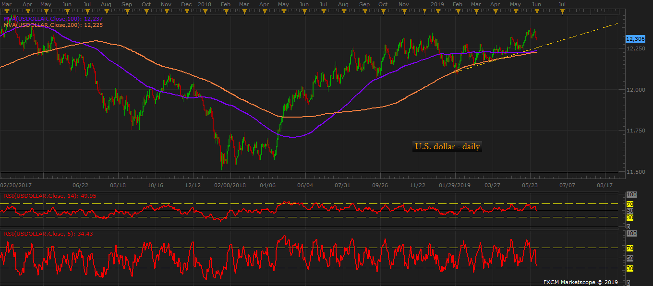Click the yellow 30 level in the RSI 5 scale

click(629, 268)
